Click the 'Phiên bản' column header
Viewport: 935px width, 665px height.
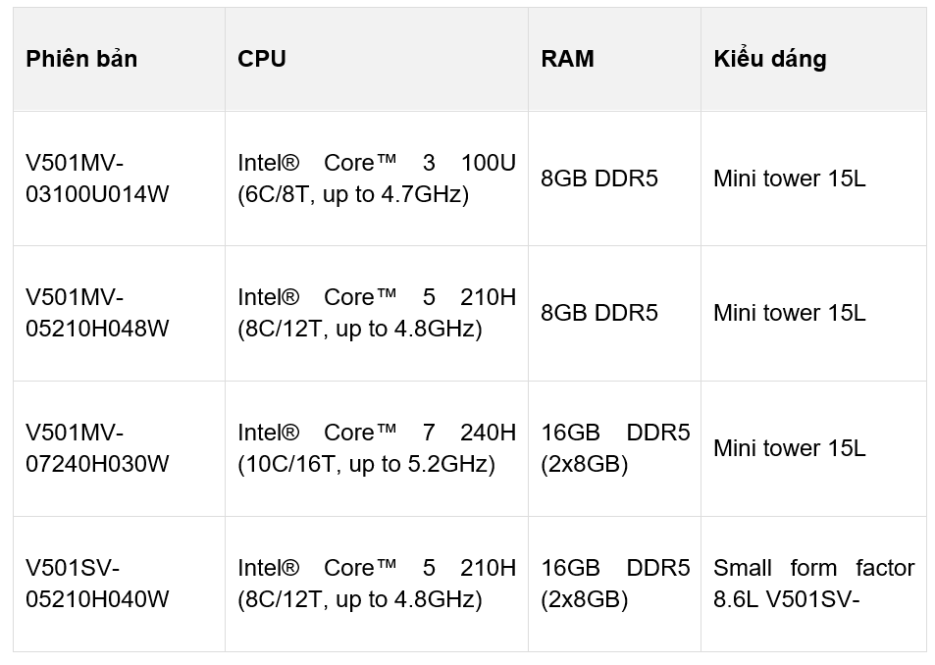81,59
